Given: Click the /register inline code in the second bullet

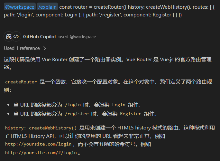Looking at the screenshot, I should (x=77, y=114).
